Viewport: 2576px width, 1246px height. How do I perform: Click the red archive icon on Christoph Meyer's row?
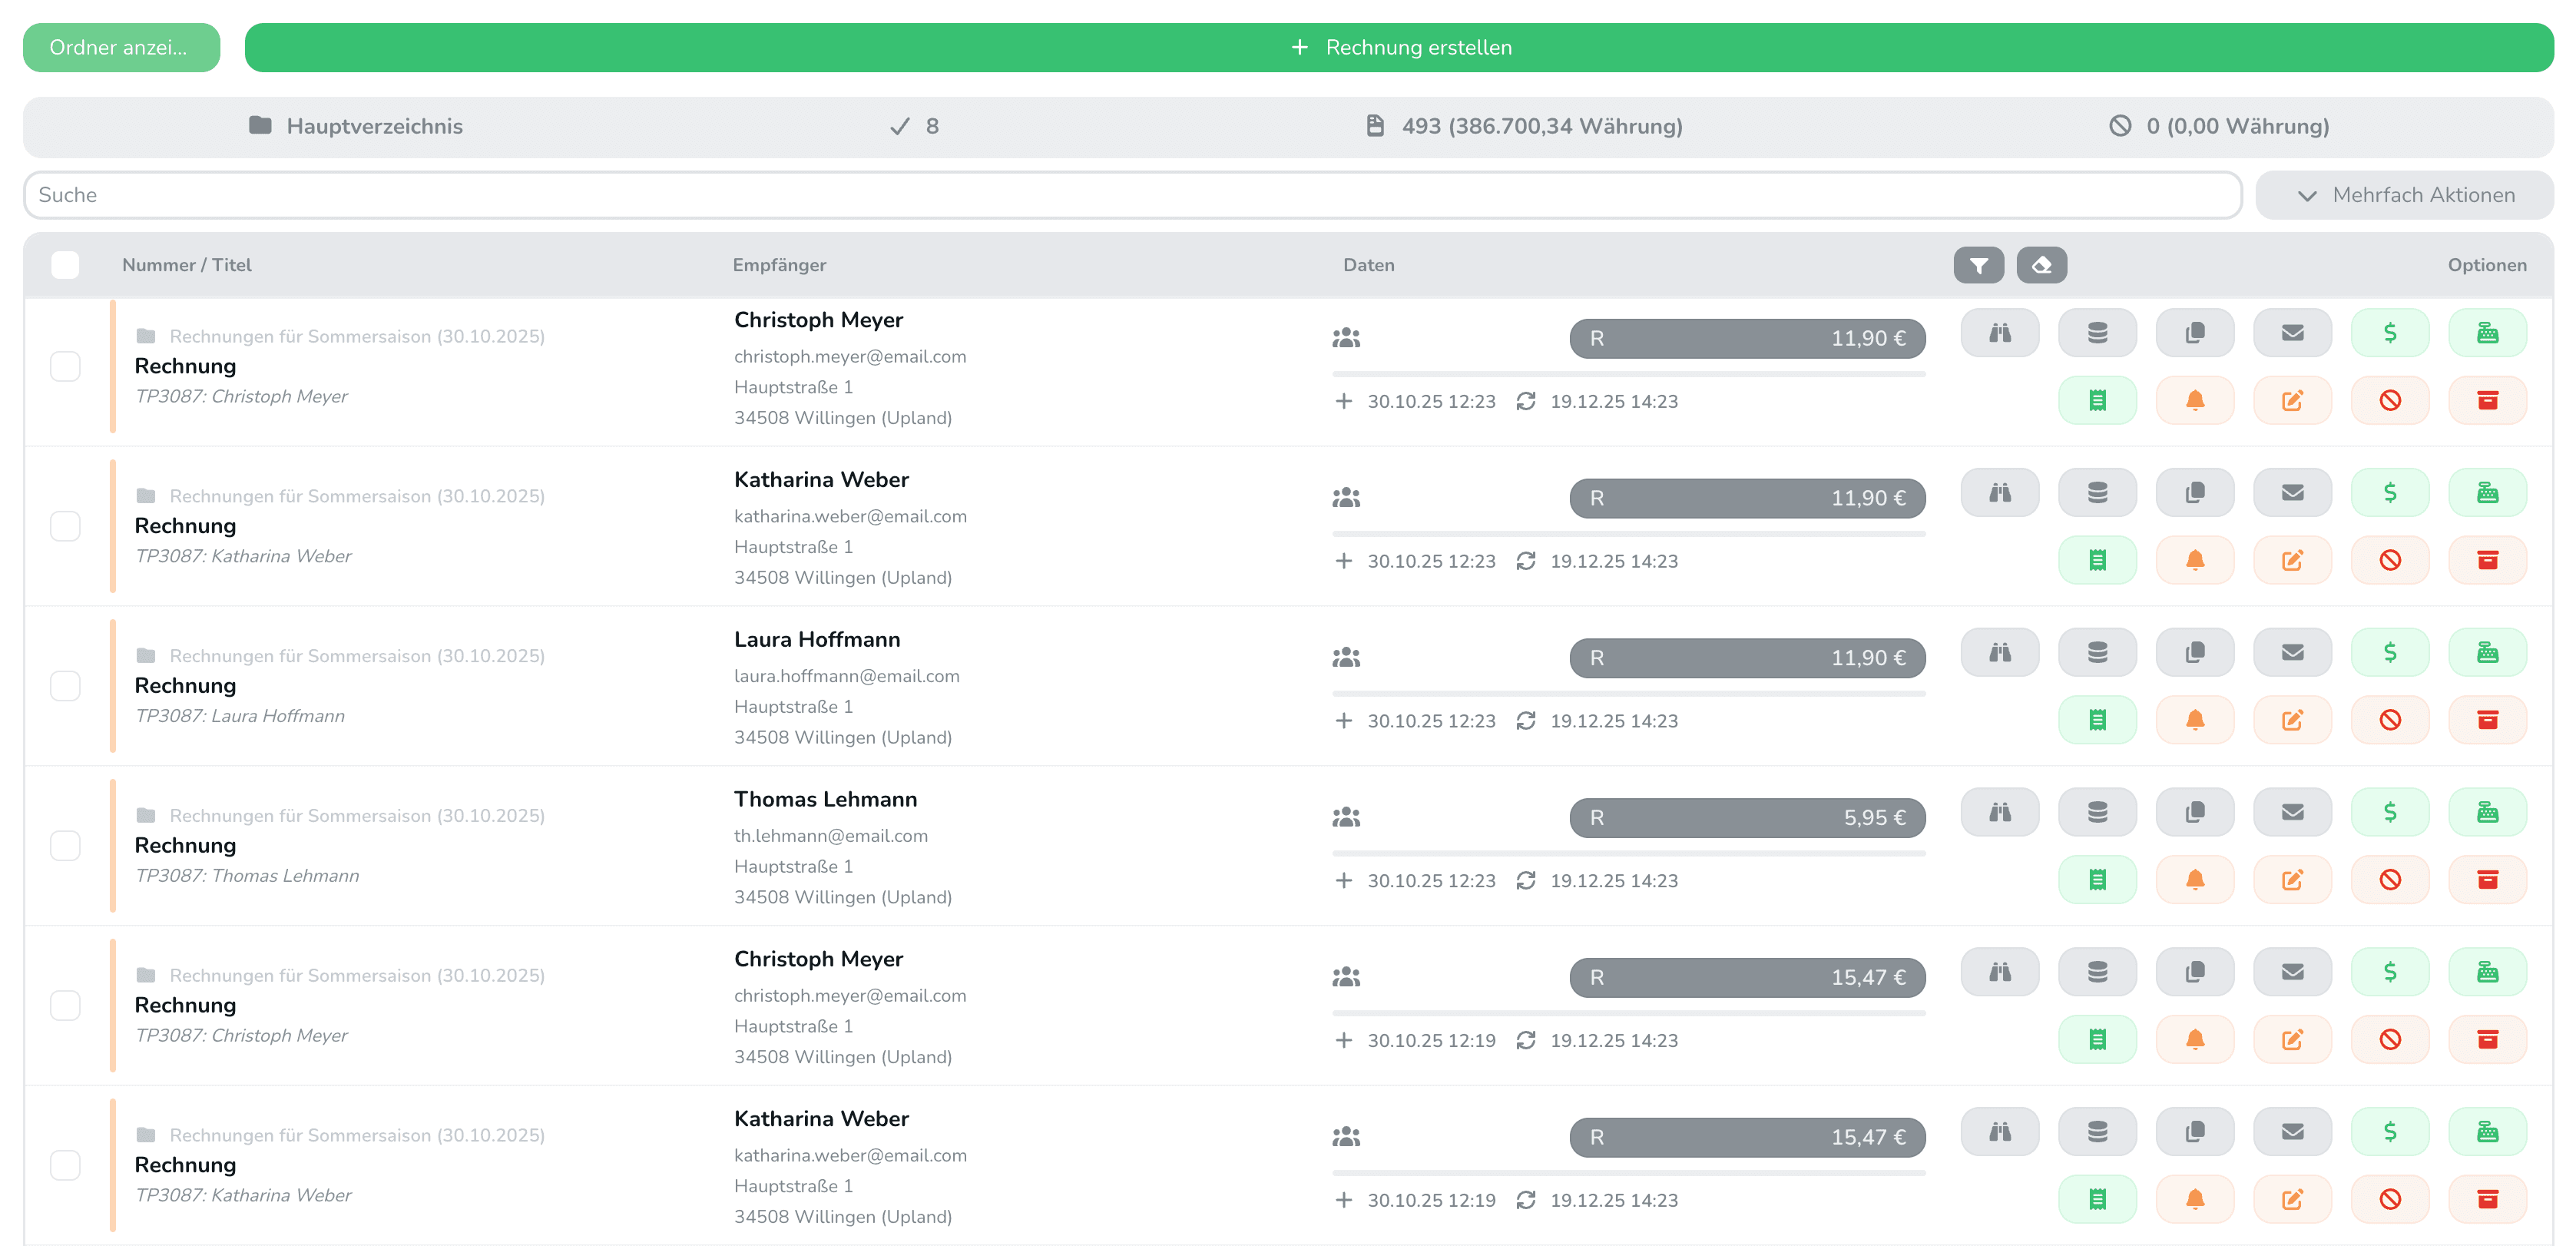coord(2489,399)
